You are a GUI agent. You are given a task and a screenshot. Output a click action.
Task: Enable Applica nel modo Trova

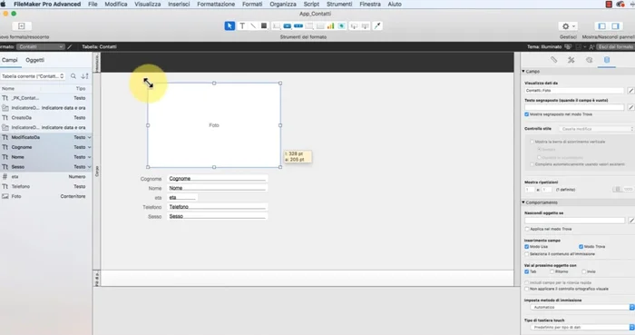[x=526, y=229]
